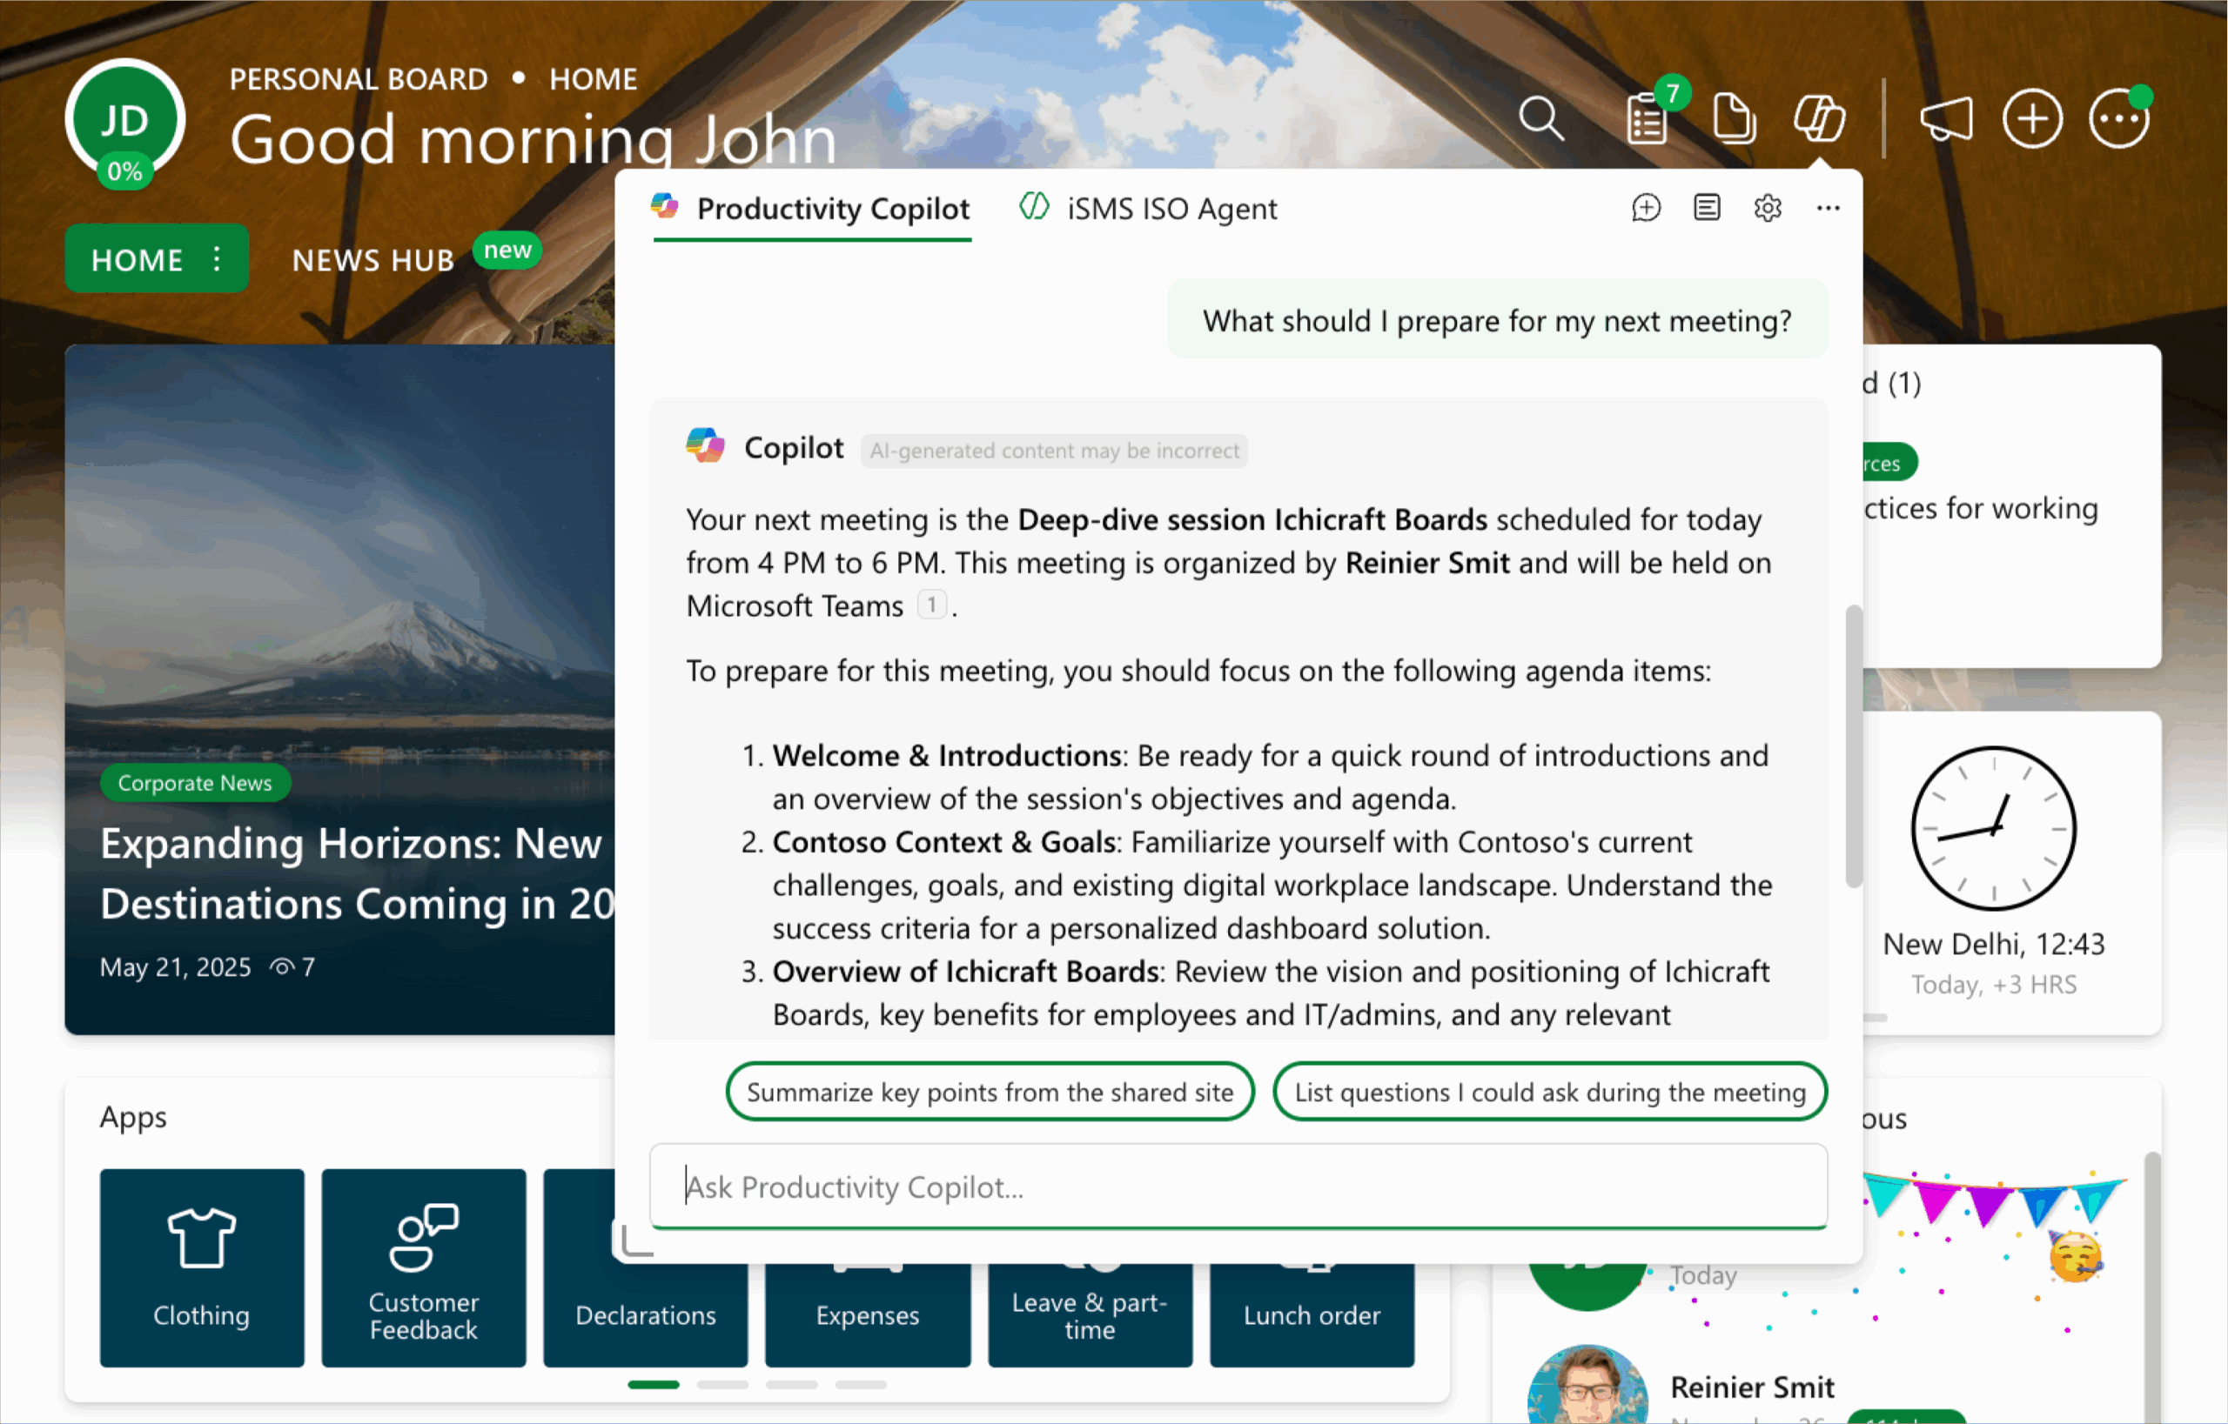Open Copilot panel more options ellipsis
The height and width of the screenshot is (1424, 2228).
[1828, 208]
